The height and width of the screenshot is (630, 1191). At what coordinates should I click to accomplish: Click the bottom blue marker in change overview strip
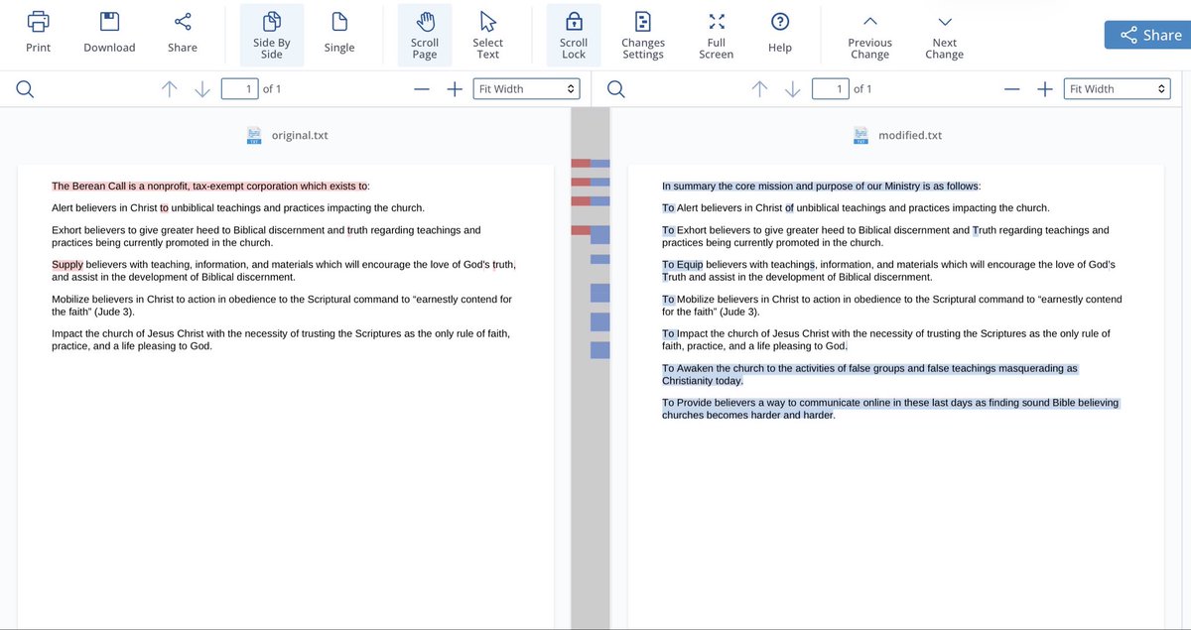coord(600,349)
